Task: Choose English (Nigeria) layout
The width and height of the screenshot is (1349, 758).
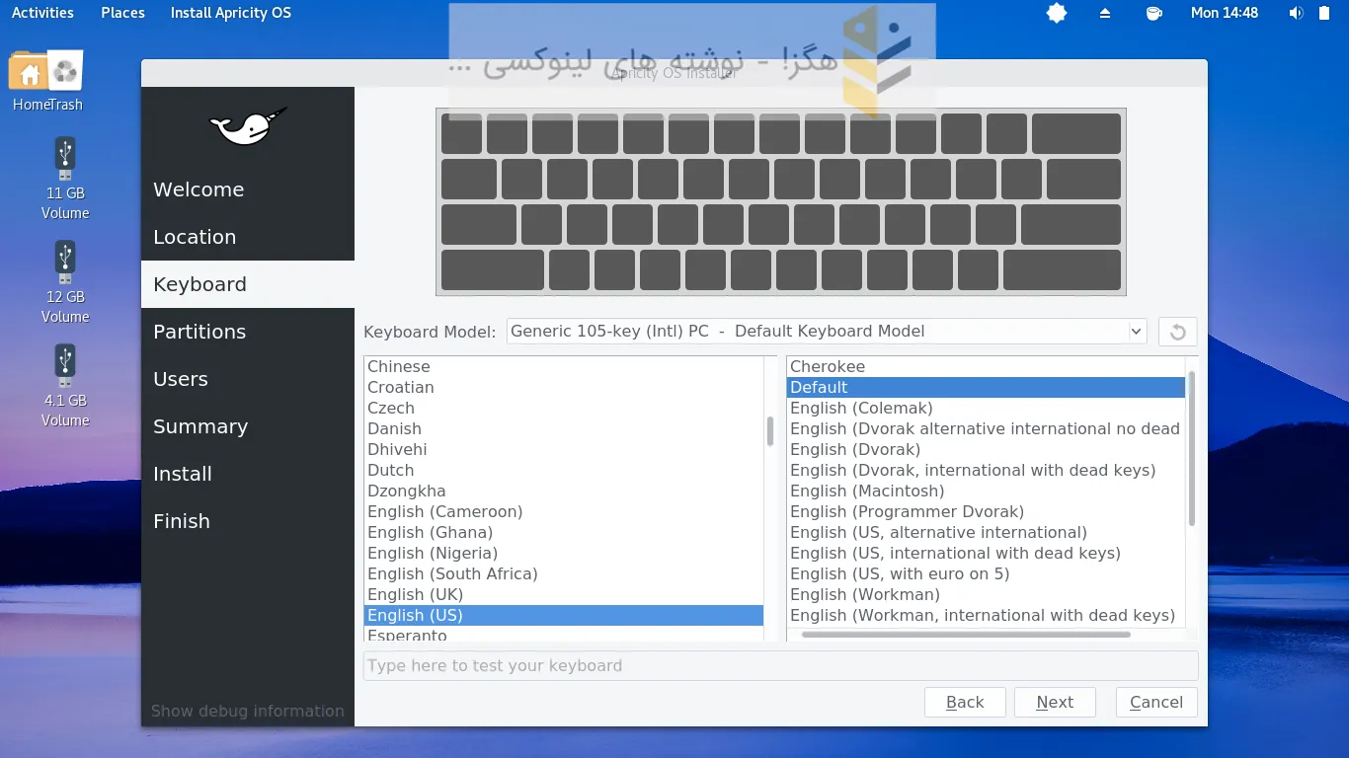Action: point(563,553)
